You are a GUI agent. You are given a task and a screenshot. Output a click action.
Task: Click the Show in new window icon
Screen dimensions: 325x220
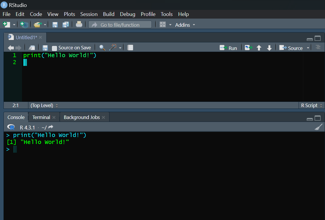tap(32, 48)
